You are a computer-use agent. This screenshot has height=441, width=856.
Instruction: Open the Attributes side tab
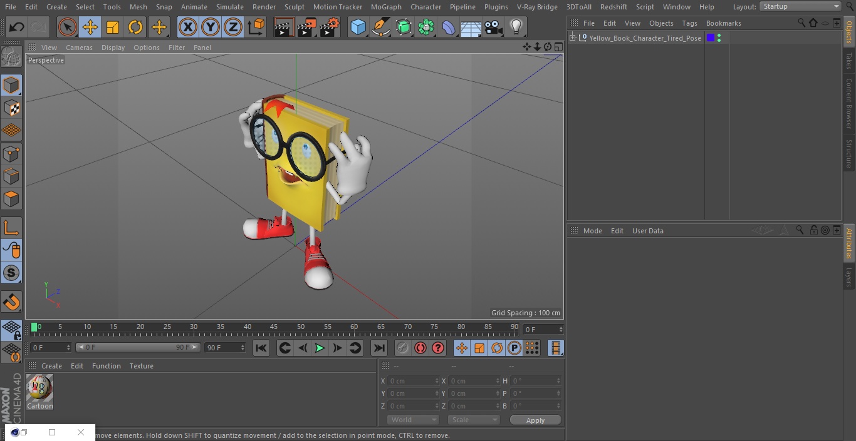coord(849,243)
